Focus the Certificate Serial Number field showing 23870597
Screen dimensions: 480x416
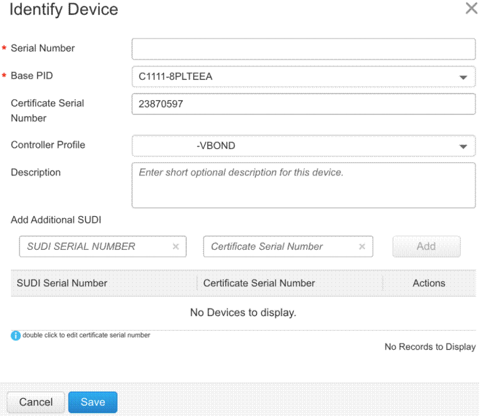coord(303,104)
